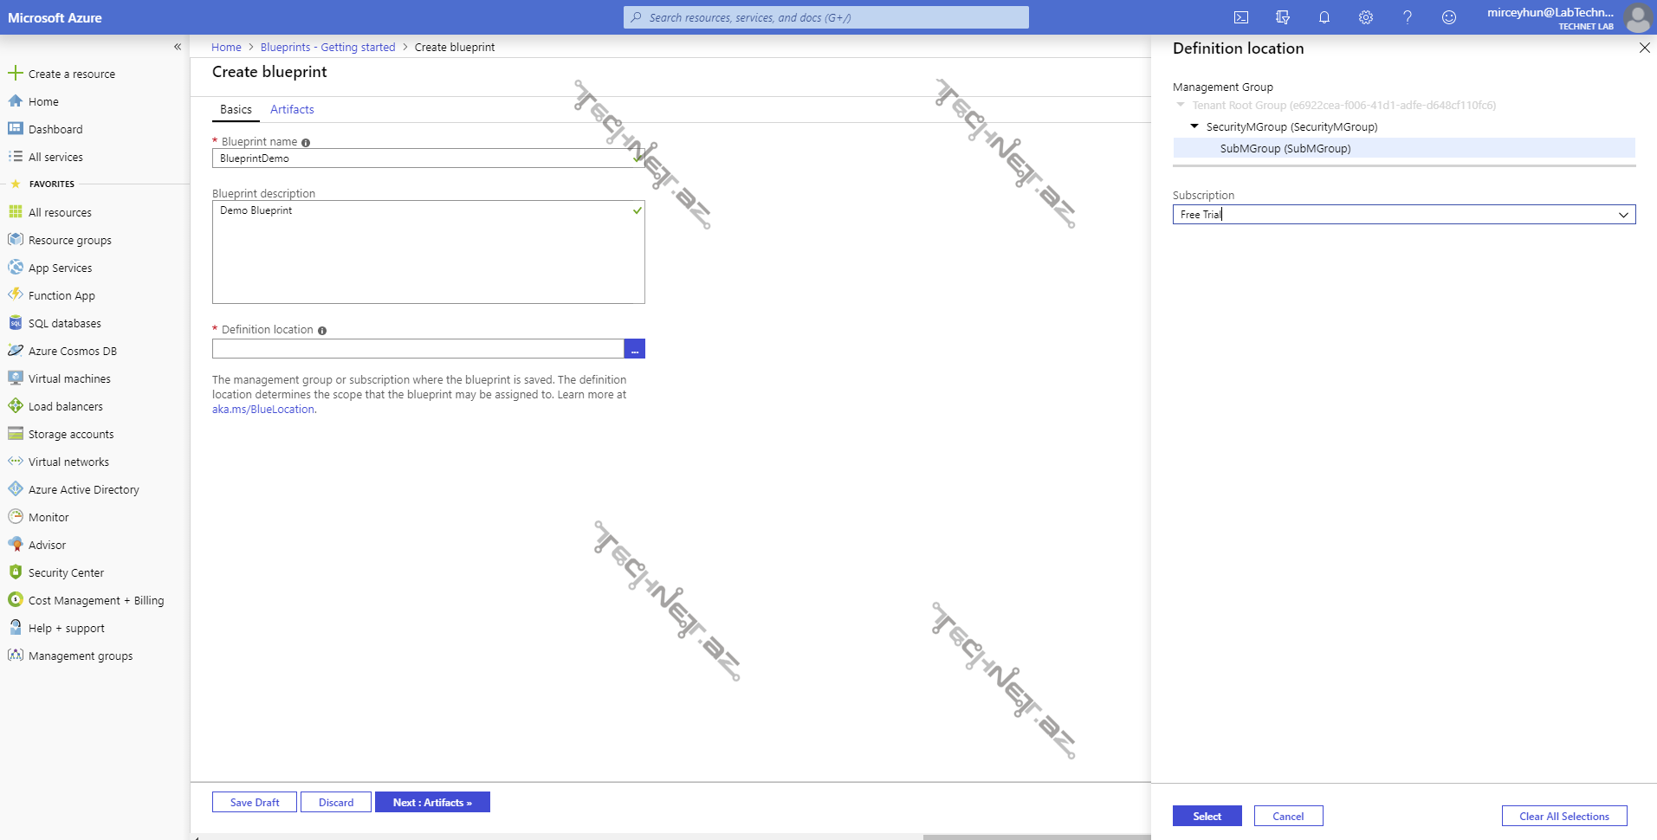Click the help question mark icon

[x=1407, y=17]
